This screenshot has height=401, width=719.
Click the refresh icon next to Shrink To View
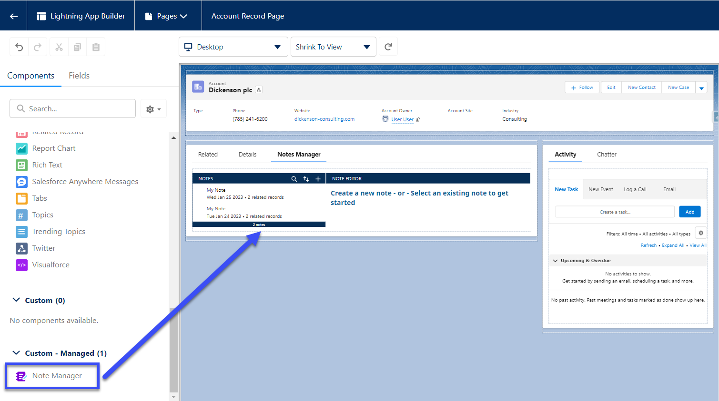pyautogui.click(x=389, y=46)
